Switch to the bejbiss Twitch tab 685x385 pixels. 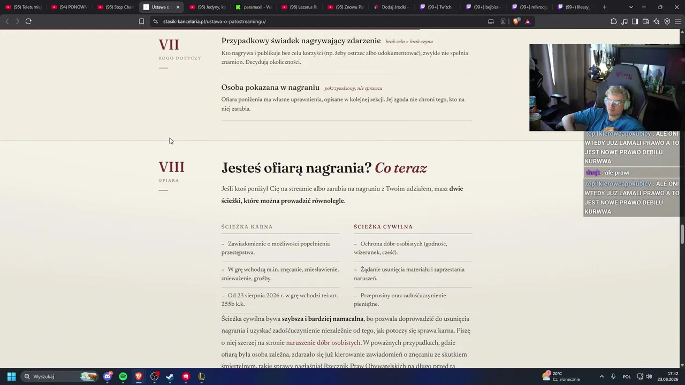(x=483, y=7)
